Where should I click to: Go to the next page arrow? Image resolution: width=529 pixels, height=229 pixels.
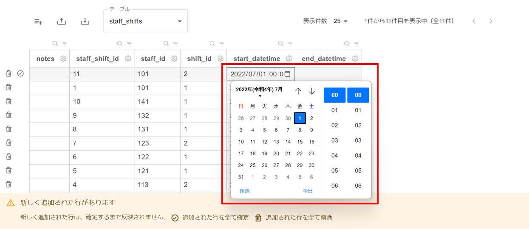491,21
